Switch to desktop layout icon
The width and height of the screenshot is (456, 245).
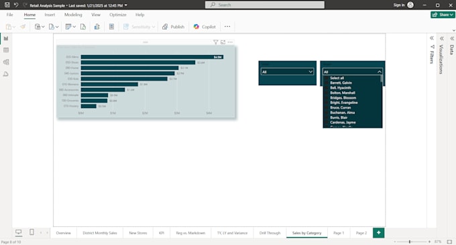point(18,232)
